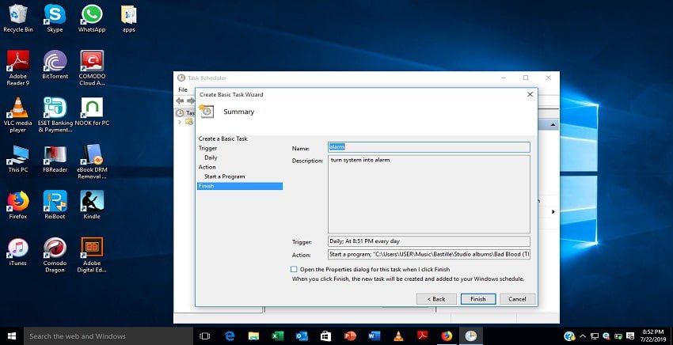The image size is (673, 345).
Task: Expand the Task Scheduler Library tree node
Action: coord(180,122)
